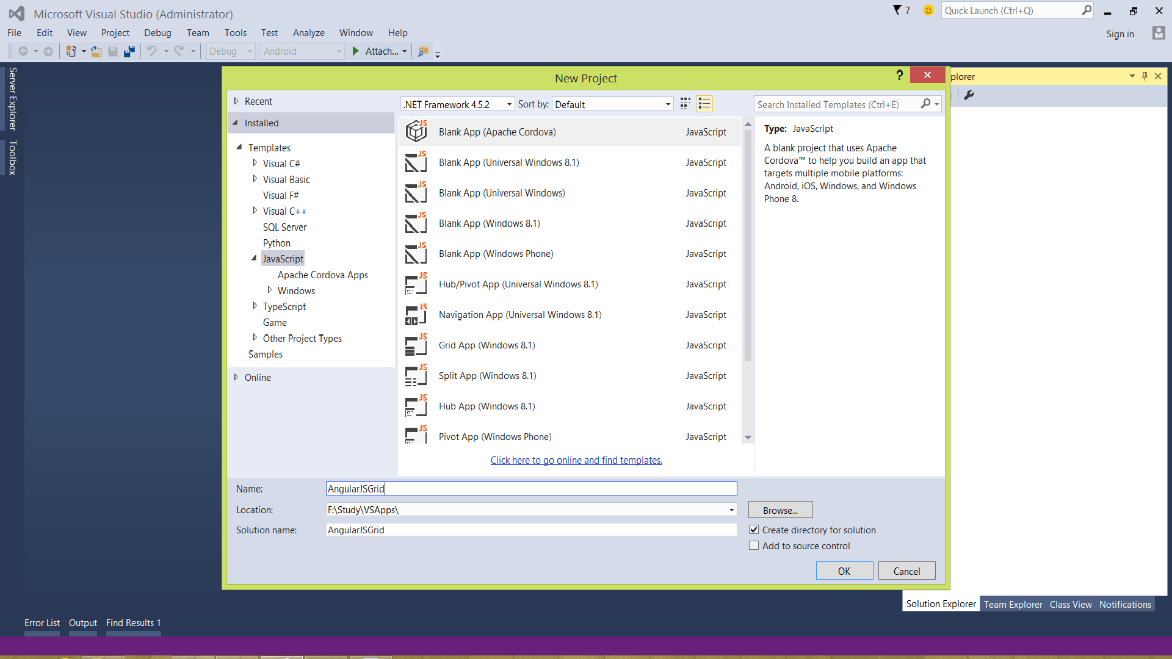Click in the project Name field
Screen dimensions: 1172x659
[531, 488]
